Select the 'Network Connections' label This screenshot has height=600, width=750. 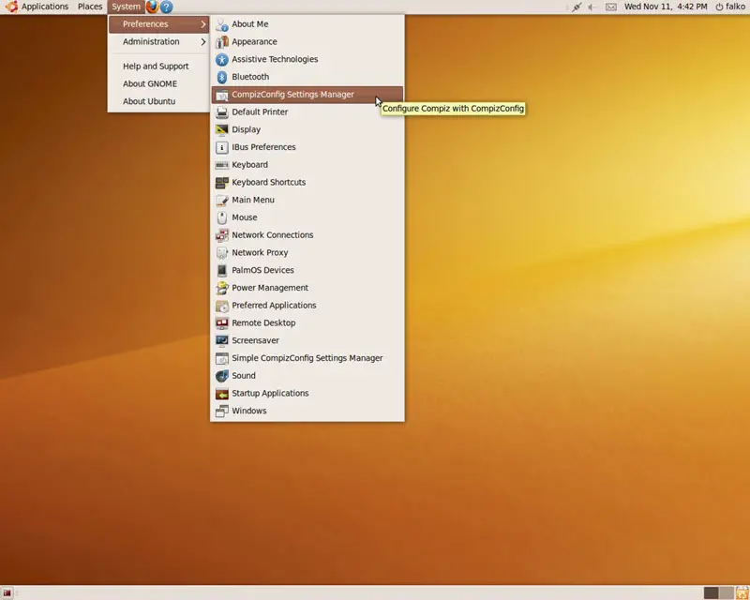[x=273, y=235]
